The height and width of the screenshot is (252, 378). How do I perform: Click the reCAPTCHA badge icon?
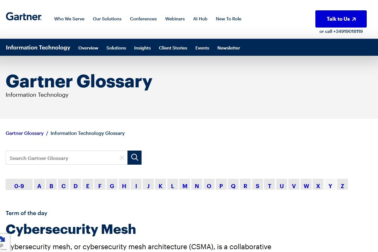(x=3, y=243)
